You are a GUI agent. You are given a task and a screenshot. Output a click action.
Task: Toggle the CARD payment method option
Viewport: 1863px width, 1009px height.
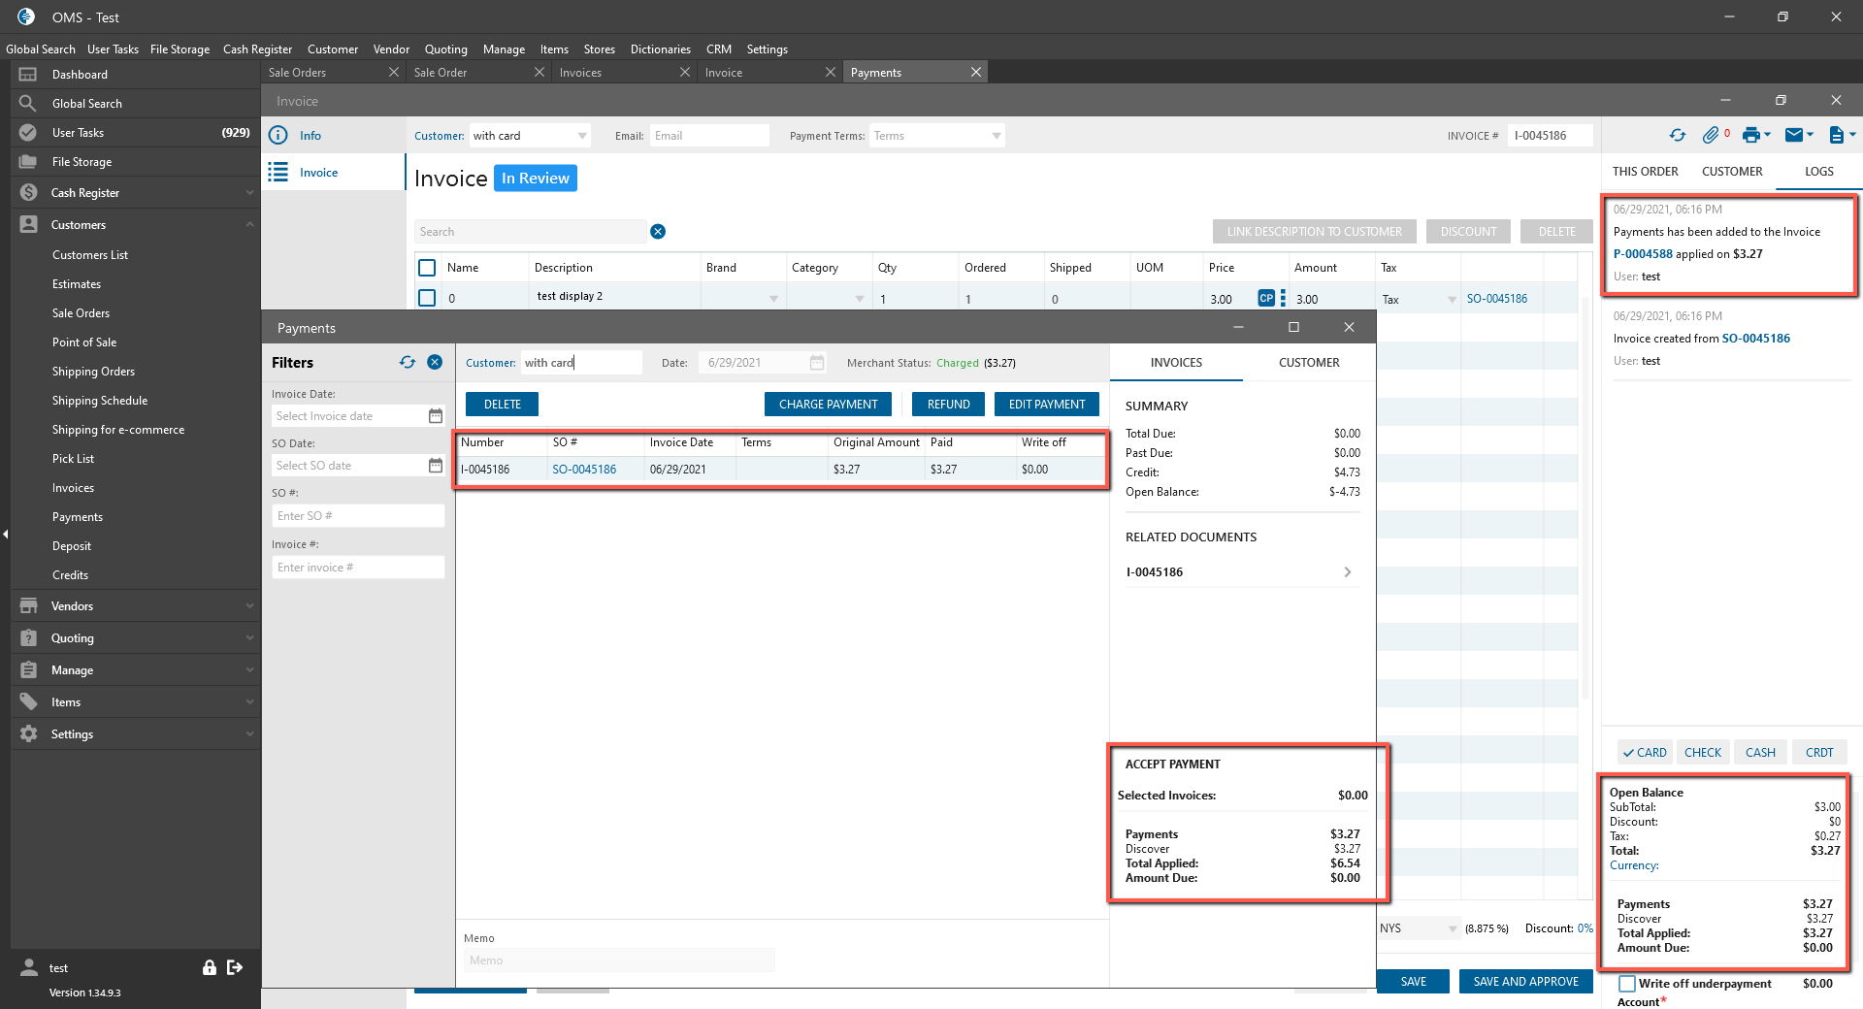pos(1645,753)
